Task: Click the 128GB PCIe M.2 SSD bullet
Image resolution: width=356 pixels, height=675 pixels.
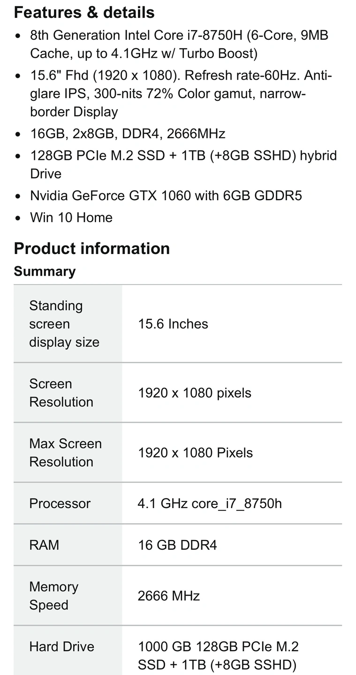Action: coord(183,165)
